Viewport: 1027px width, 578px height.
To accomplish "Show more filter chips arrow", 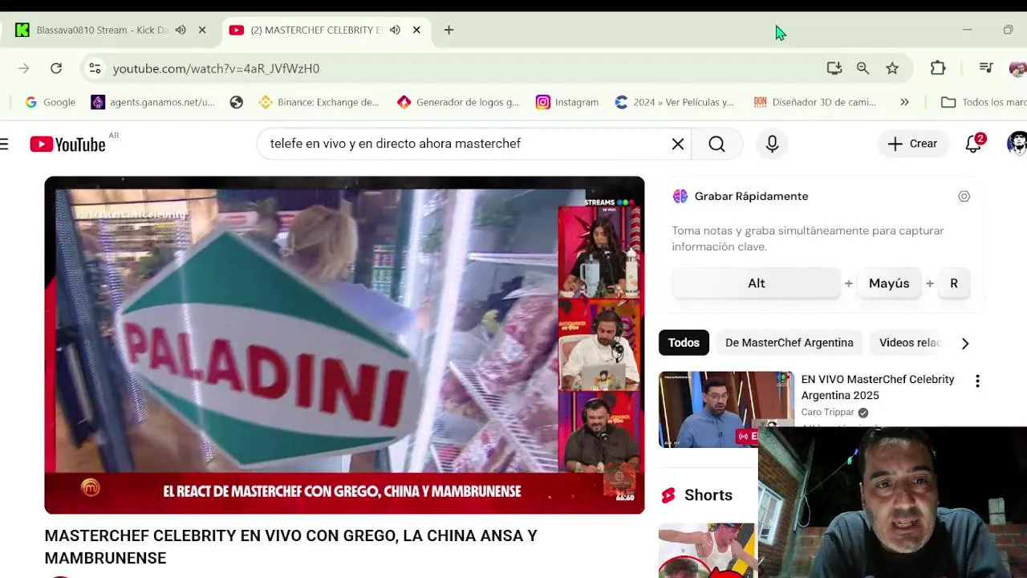I will tap(965, 343).
